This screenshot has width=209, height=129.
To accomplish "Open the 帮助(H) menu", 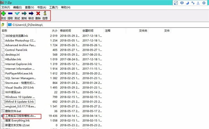I will pos(66,7).
